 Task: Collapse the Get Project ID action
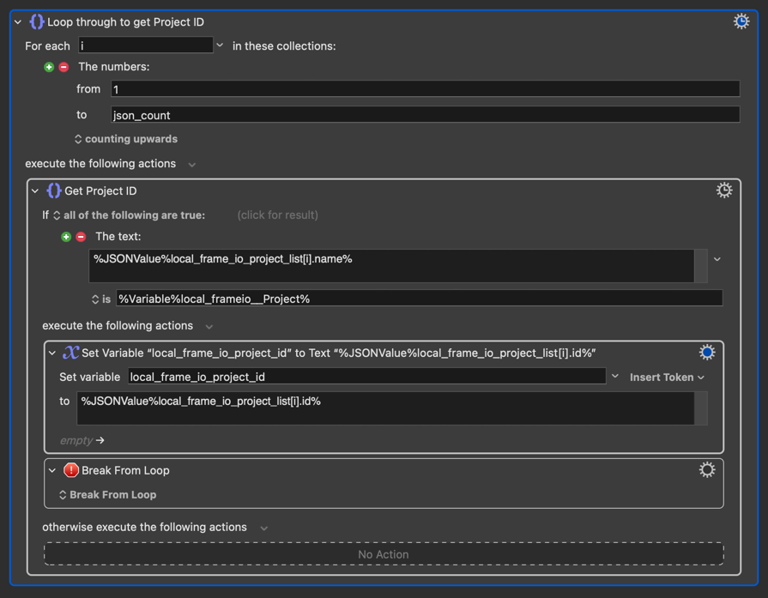35,191
